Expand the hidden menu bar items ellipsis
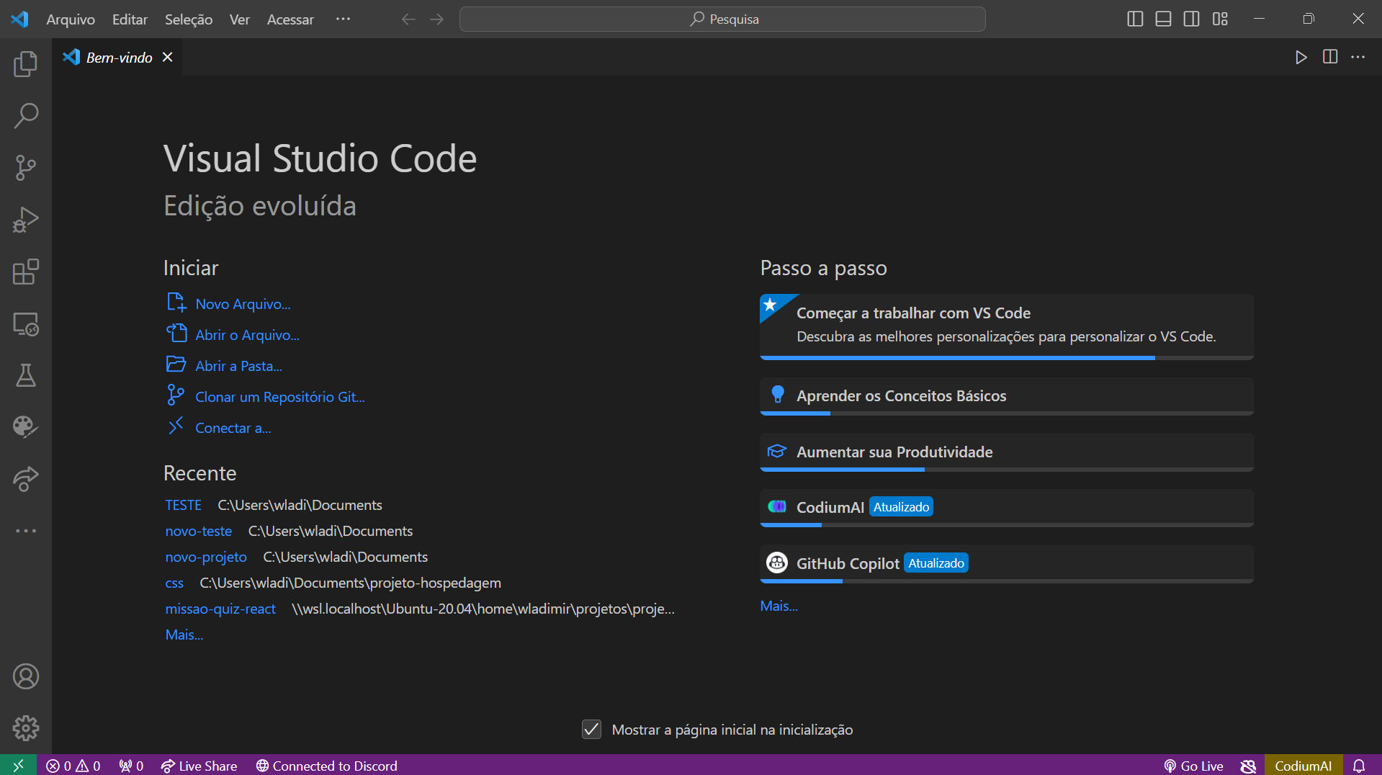 click(x=343, y=19)
